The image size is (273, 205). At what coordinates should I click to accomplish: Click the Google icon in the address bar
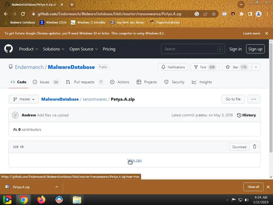(197, 14)
